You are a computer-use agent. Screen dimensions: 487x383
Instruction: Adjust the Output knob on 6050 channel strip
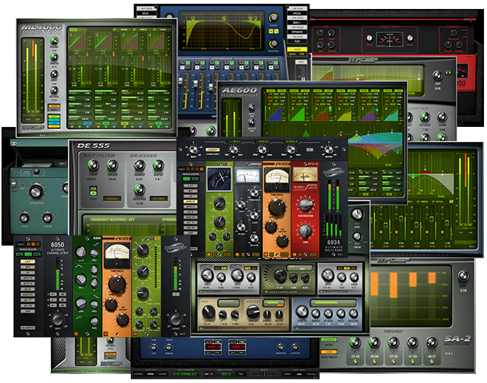point(176,319)
